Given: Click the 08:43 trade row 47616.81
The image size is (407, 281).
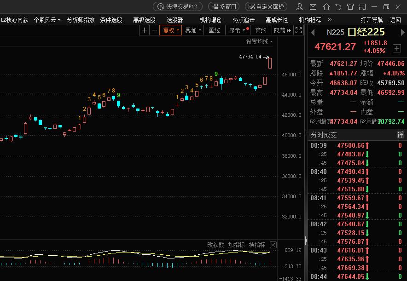Looking at the screenshot, I should (356, 250).
